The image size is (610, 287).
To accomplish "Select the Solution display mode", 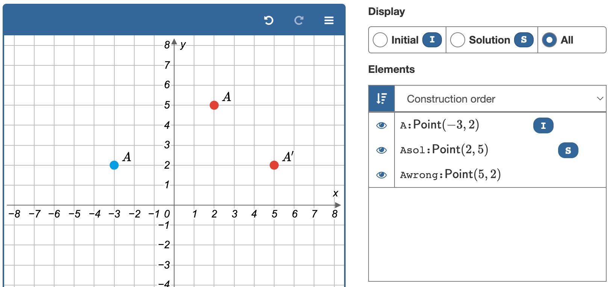I will click(458, 39).
